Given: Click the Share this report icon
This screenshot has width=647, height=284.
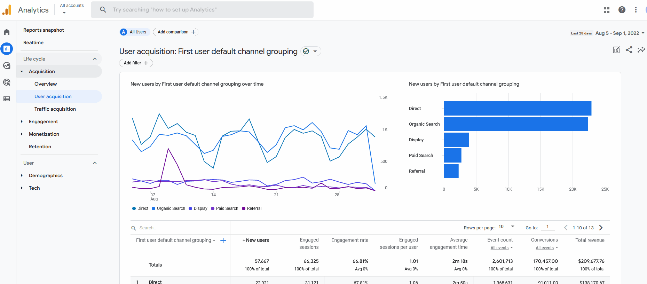Looking at the screenshot, I should pos(629,50).
